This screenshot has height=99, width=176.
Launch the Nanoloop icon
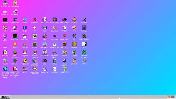click(54, 36)
